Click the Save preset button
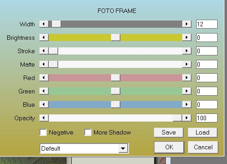227x164 pixels. (169, 132)
